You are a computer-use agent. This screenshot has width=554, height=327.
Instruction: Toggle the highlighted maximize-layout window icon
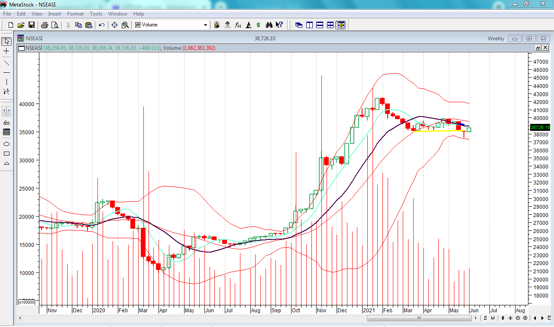[x=341, y=25]
